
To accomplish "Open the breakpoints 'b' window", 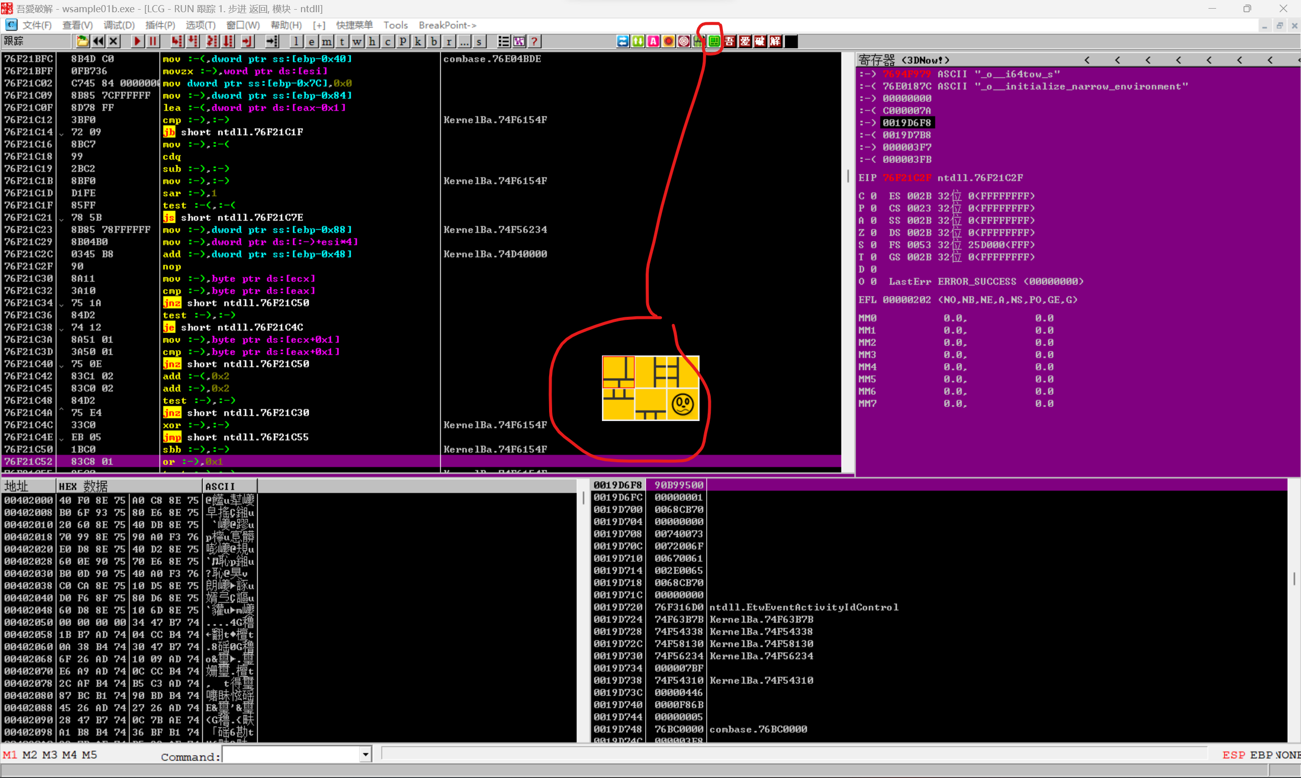I will 434,41.
